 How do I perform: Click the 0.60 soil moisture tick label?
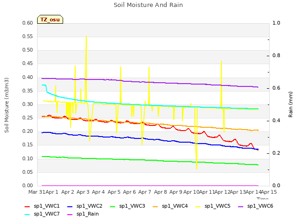pyautogui.click(x=28, y=23)
